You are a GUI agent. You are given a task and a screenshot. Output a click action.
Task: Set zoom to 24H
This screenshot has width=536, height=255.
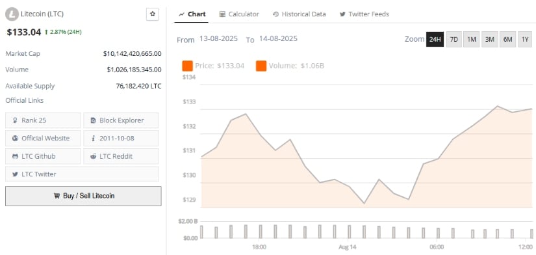click(x=435, y=40)
